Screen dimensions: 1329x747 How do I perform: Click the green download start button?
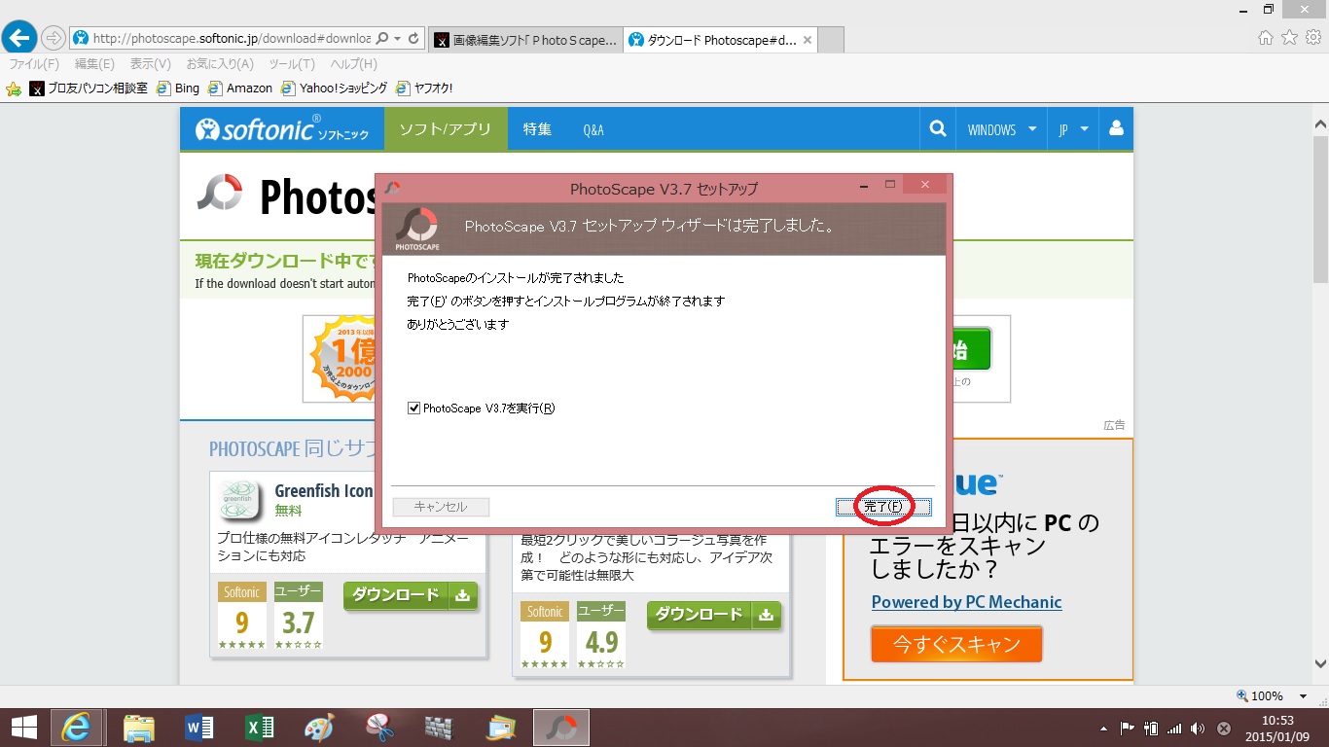972,348
